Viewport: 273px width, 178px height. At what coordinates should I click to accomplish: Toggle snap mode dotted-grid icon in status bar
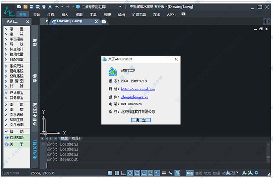pos(110,173)
